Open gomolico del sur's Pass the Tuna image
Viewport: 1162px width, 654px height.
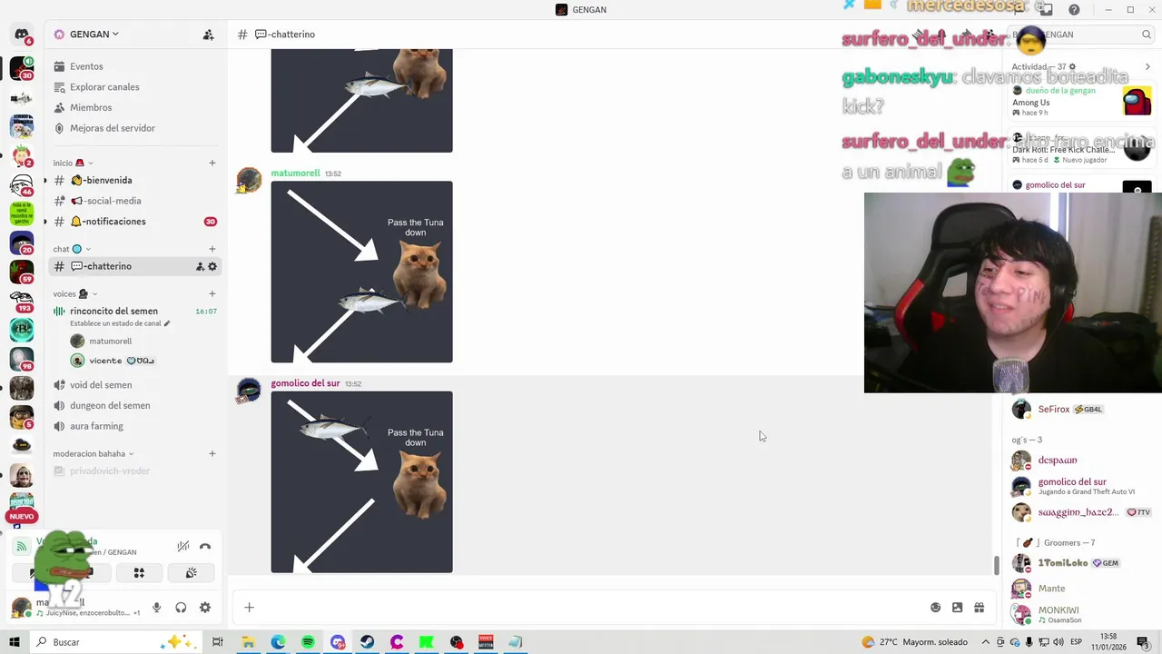(x=361, y=481)
